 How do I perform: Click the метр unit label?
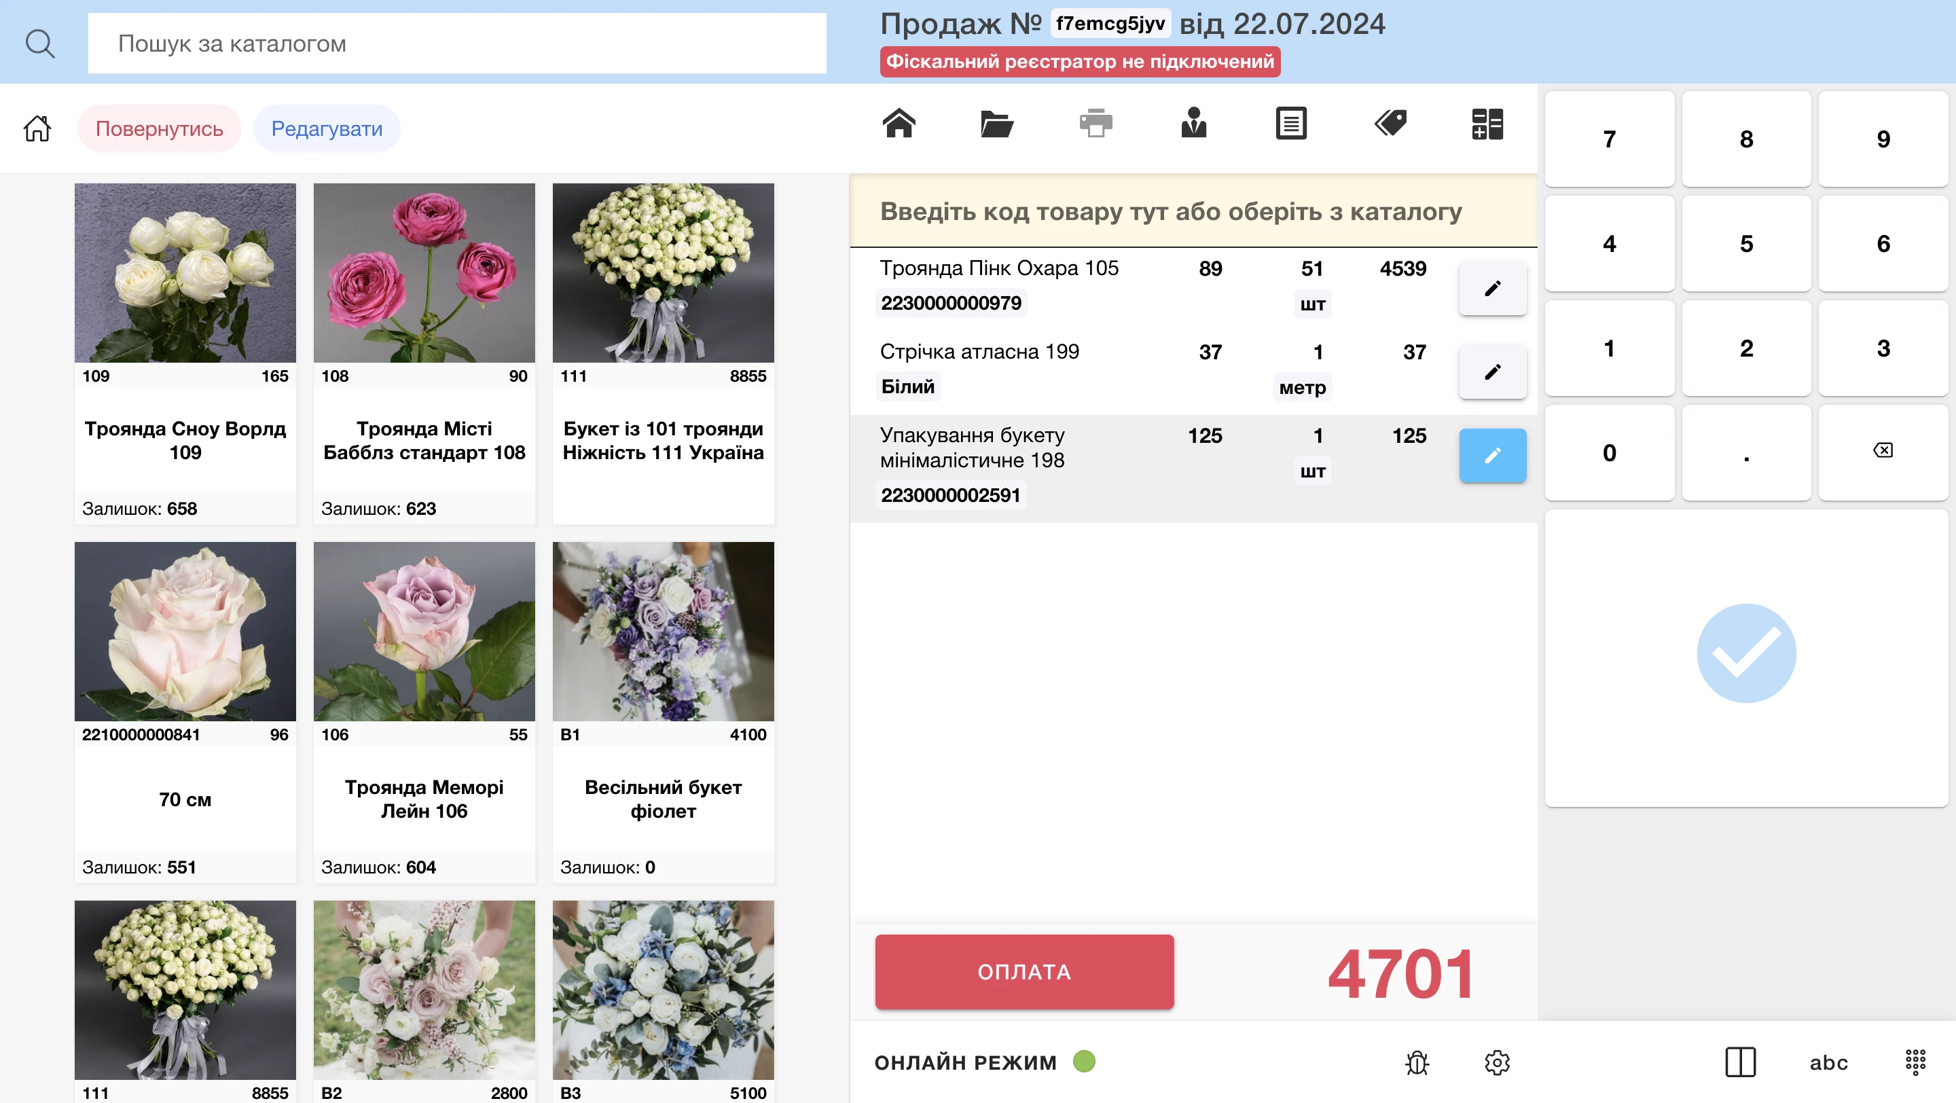[1302, 387]
